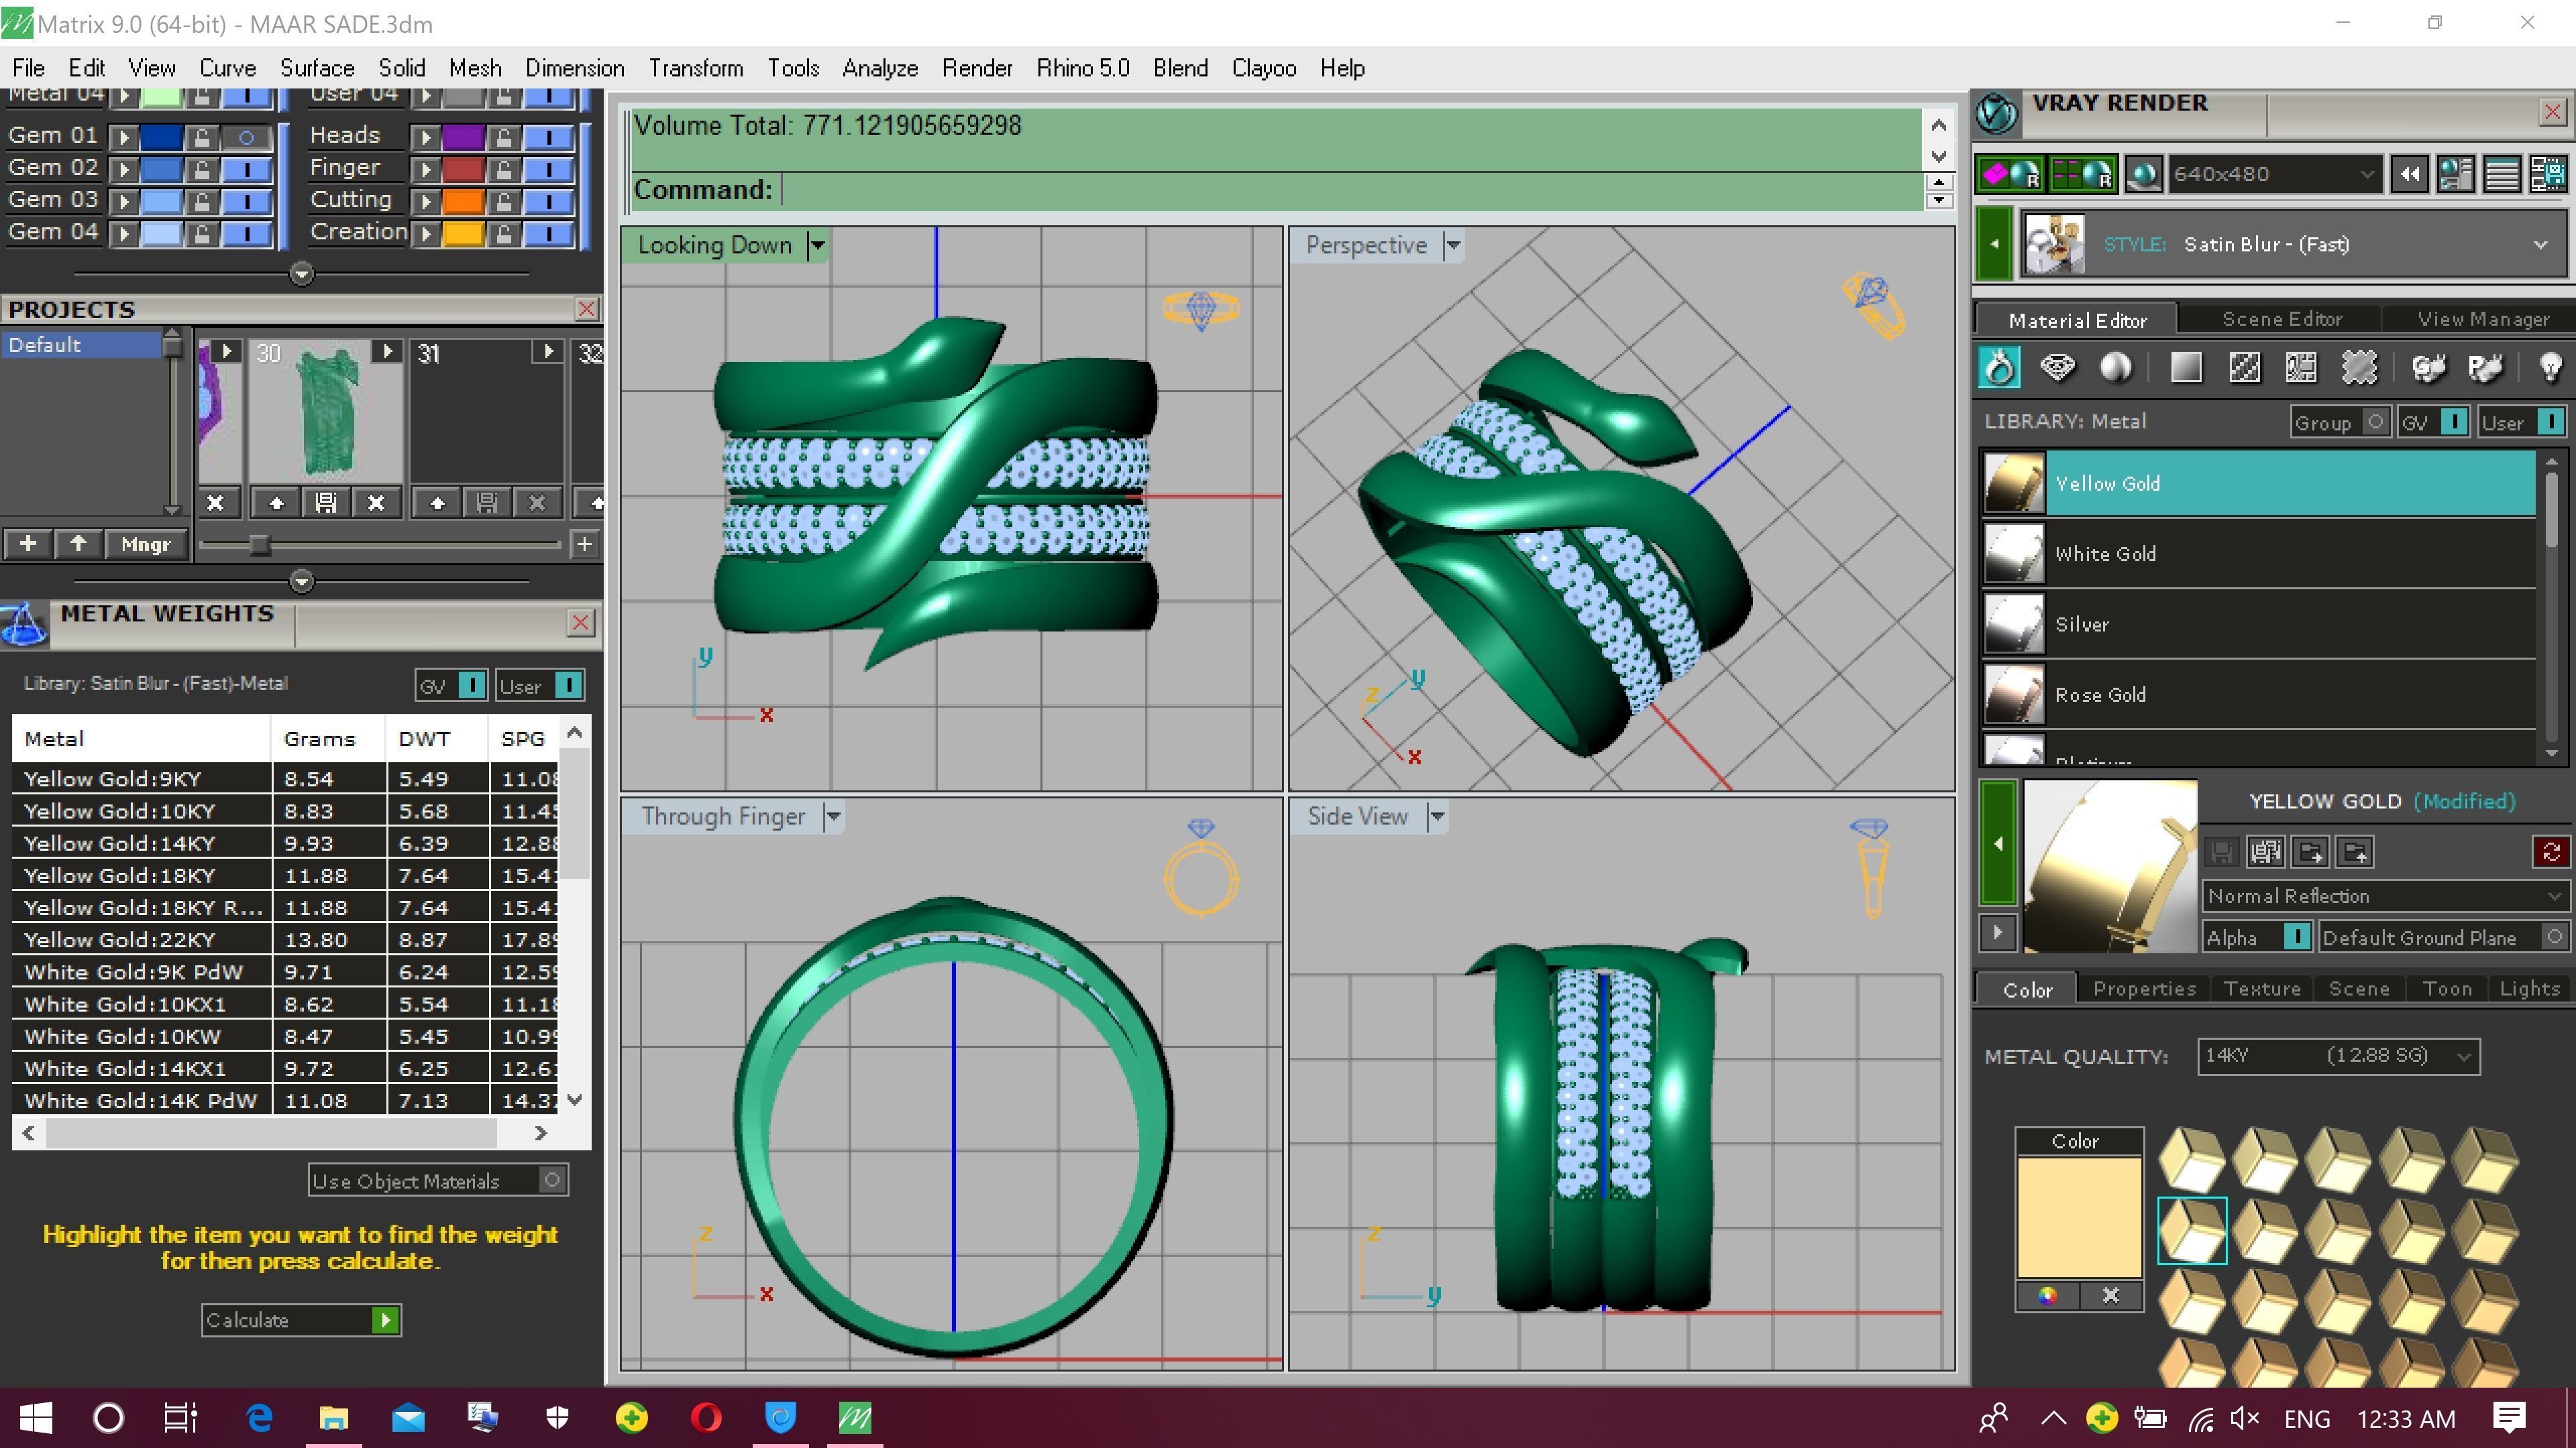Viewport: 2576px width, 1448px height.
Task: Click the Through Finger viewport ring icon
Action: tap(1201, 867)
